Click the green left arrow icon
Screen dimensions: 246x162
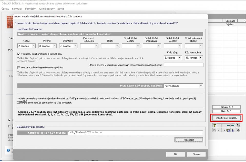228,125
